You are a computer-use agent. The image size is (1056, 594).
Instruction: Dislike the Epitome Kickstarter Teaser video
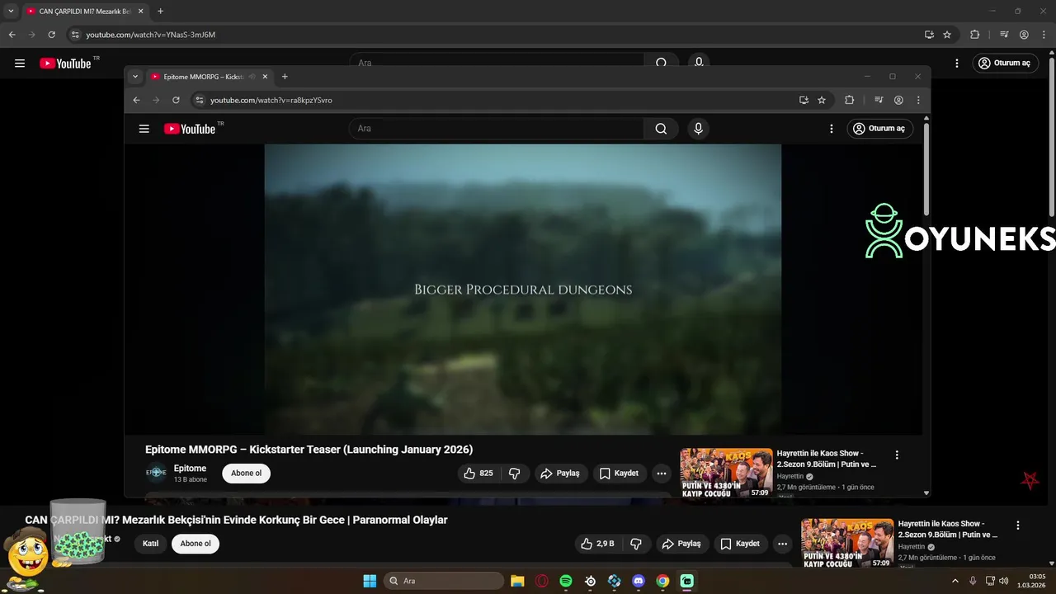point(514,474)
